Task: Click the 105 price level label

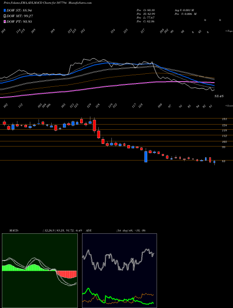Action: (x=224, y=142)
